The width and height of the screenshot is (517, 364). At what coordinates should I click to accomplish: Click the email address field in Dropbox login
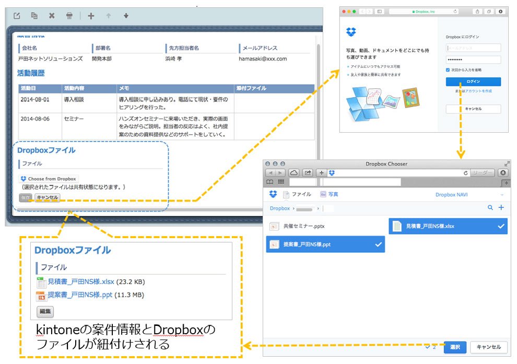tap(473, 48)
